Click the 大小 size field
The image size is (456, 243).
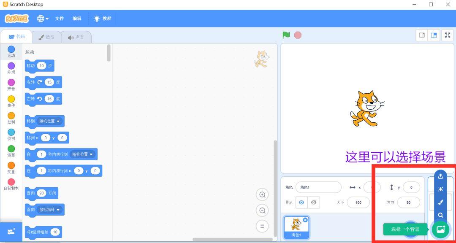(358, 202)
